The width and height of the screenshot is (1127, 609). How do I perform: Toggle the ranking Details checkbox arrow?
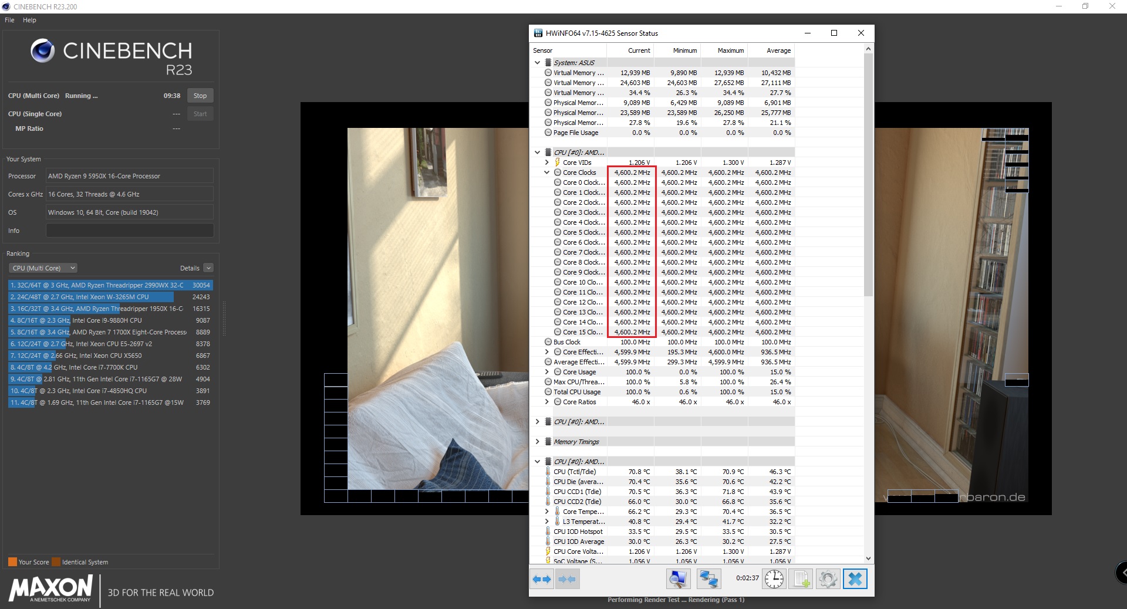[208, 268]
